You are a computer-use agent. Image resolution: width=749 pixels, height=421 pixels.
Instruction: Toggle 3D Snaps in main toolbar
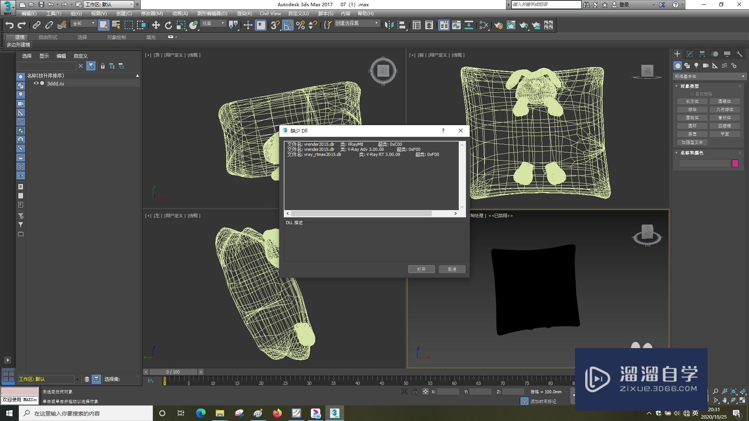coord(275,25)
